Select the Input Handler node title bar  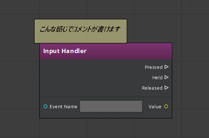(x=106, y=51)
